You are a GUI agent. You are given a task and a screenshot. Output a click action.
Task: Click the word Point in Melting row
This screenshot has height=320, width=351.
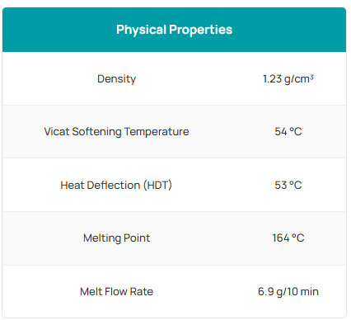click(137, 238)
